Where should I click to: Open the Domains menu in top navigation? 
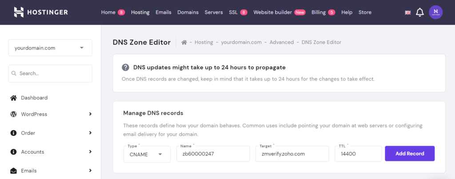[188, 12]
